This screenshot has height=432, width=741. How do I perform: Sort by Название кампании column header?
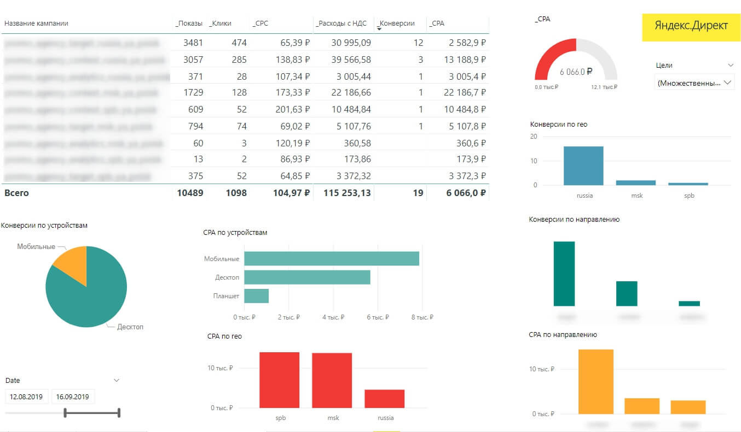point(36,23)
